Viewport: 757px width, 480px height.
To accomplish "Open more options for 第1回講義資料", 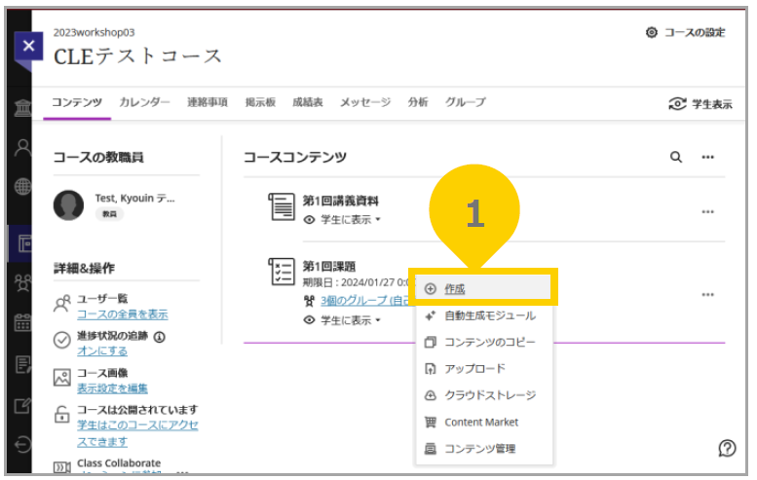I will tap(707, 212).
